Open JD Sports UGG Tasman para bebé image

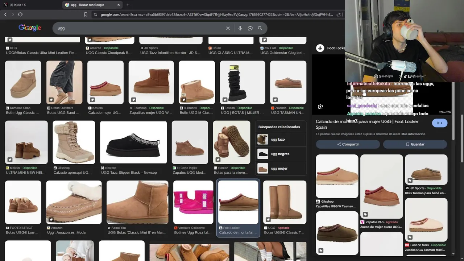426,169
